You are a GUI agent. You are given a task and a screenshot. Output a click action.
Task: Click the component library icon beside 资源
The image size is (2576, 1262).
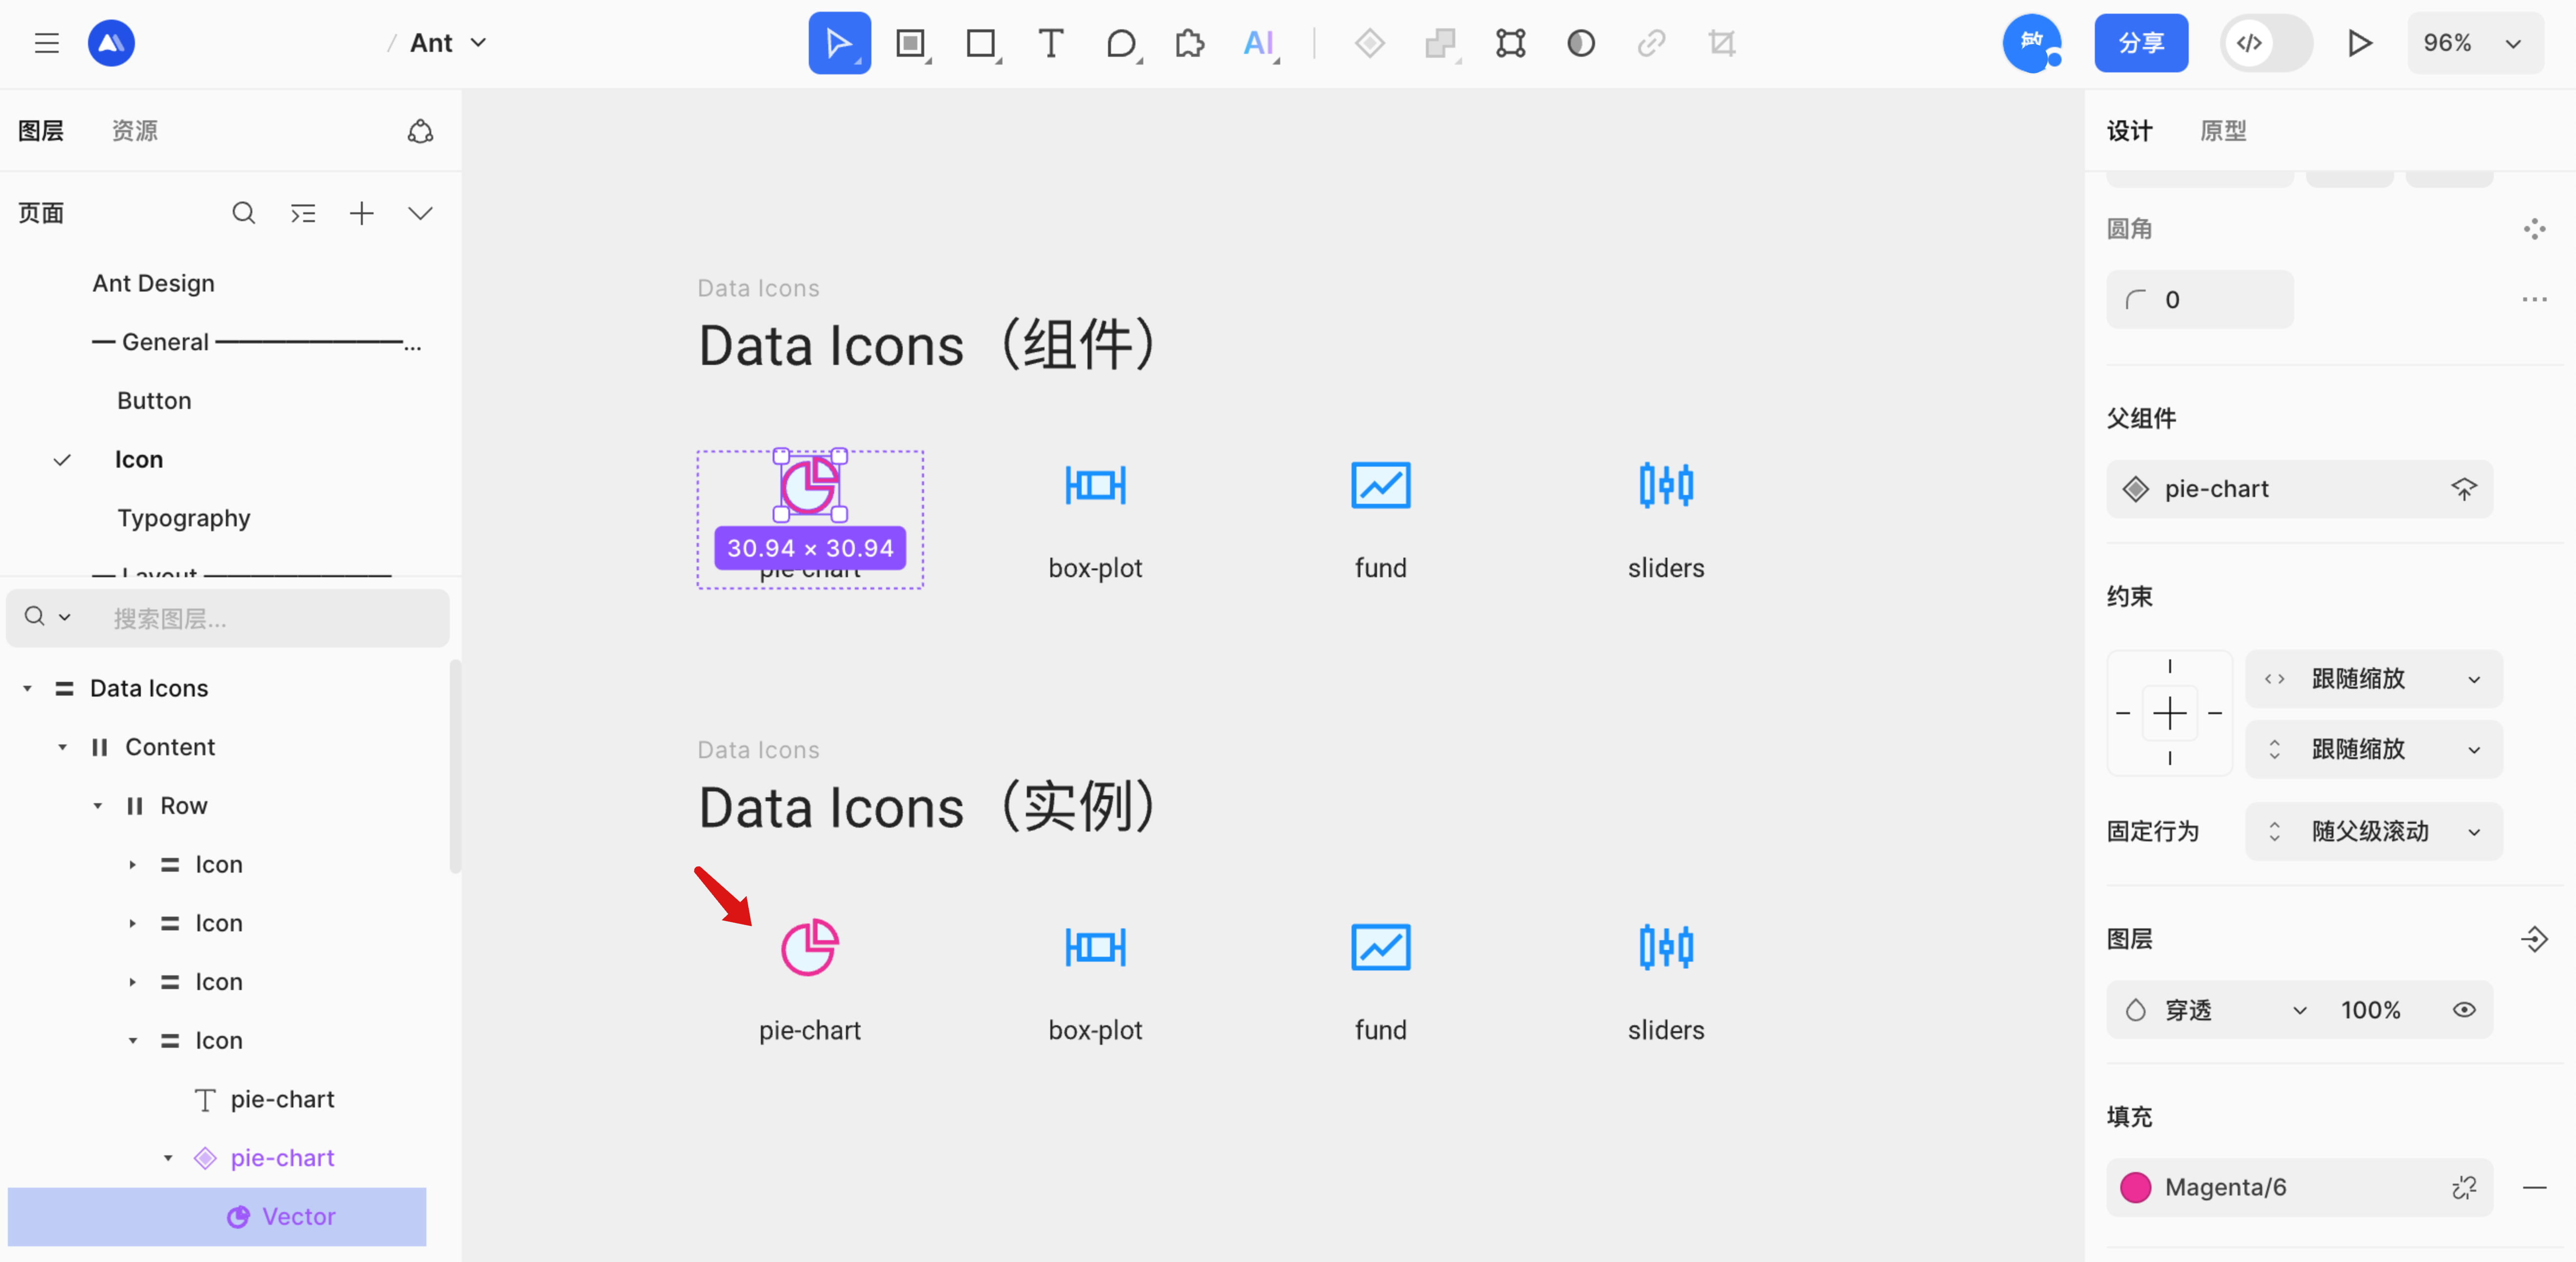pos(420,131)
